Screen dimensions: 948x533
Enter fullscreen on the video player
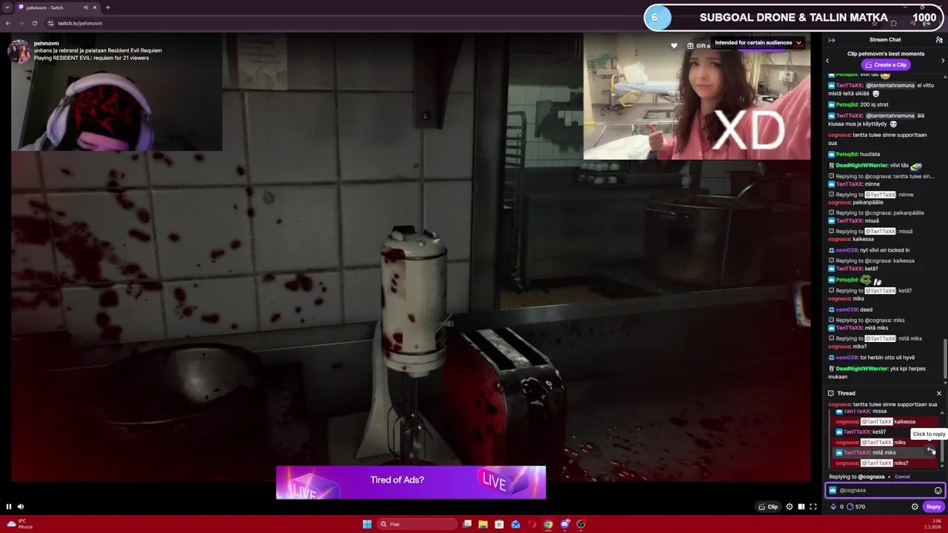point(813,507)
